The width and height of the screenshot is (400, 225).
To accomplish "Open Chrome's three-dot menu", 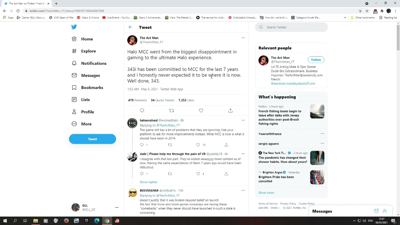I will pyautogui.click(x=396, y=11).
